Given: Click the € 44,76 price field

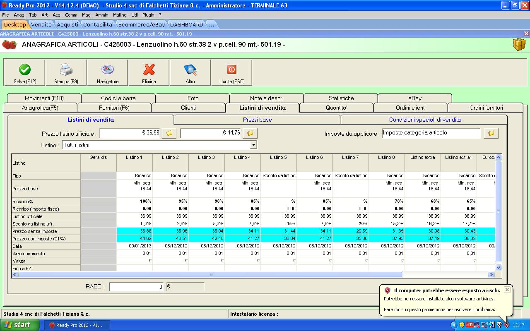Looking at the screenshot, I should point(211,133).
